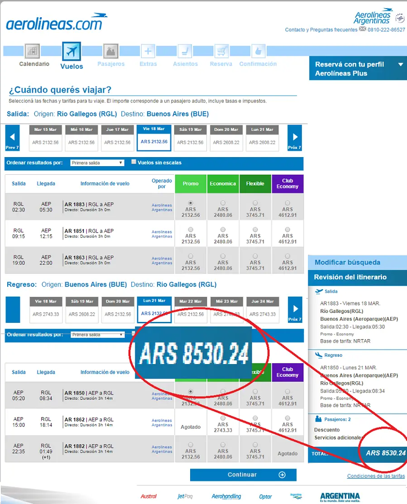Select Promo fare for flight AR 1882
Image resolution: width=407 pixels, height=504 pixels.
point(191,445)
